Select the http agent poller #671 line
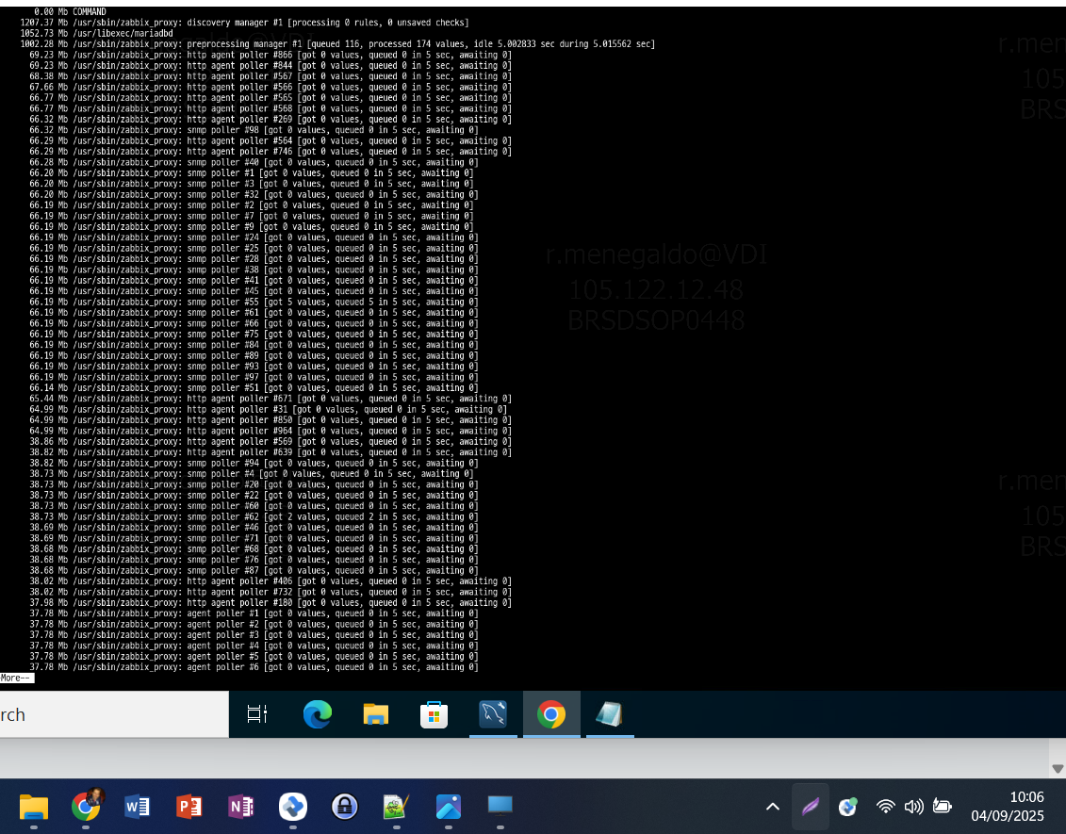The image size is (1066, 834). click(271, 399)
